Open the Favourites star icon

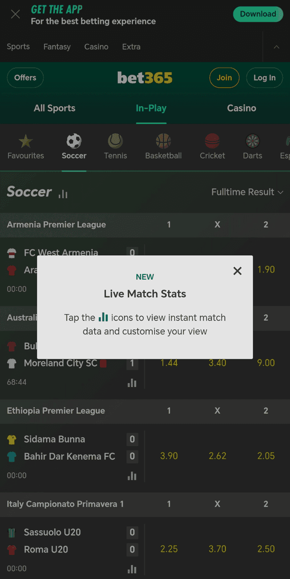25,142
